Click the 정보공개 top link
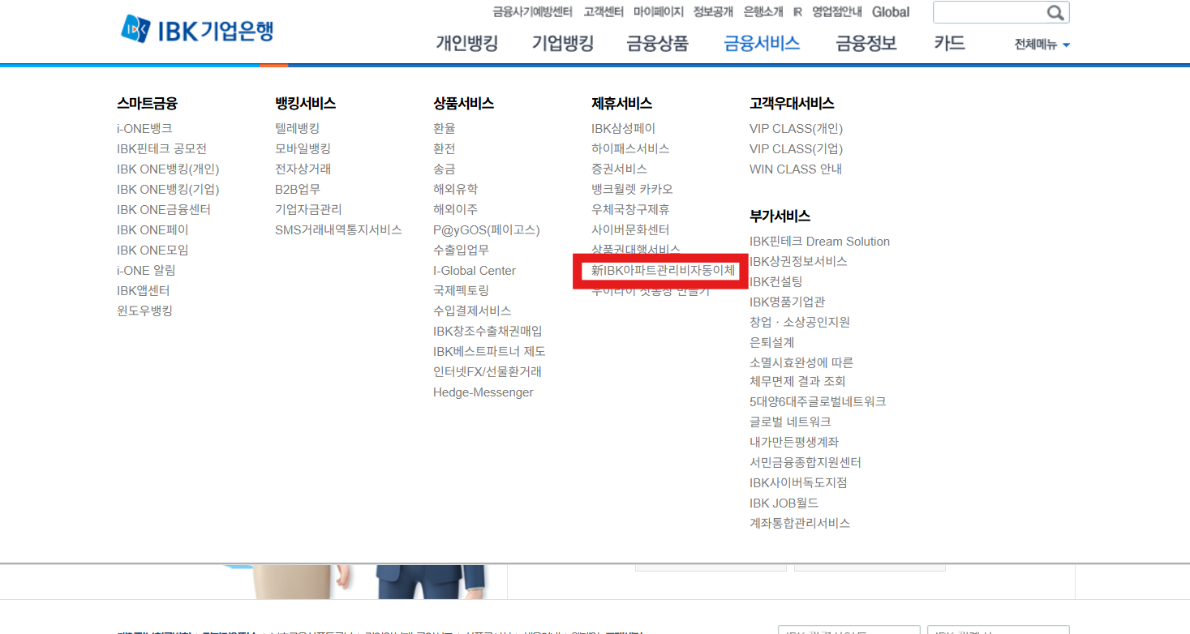The width and height of the screenshot is (1190, 634). point(713,12)
